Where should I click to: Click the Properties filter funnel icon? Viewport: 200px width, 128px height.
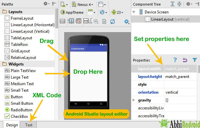(x=195, y=60)
